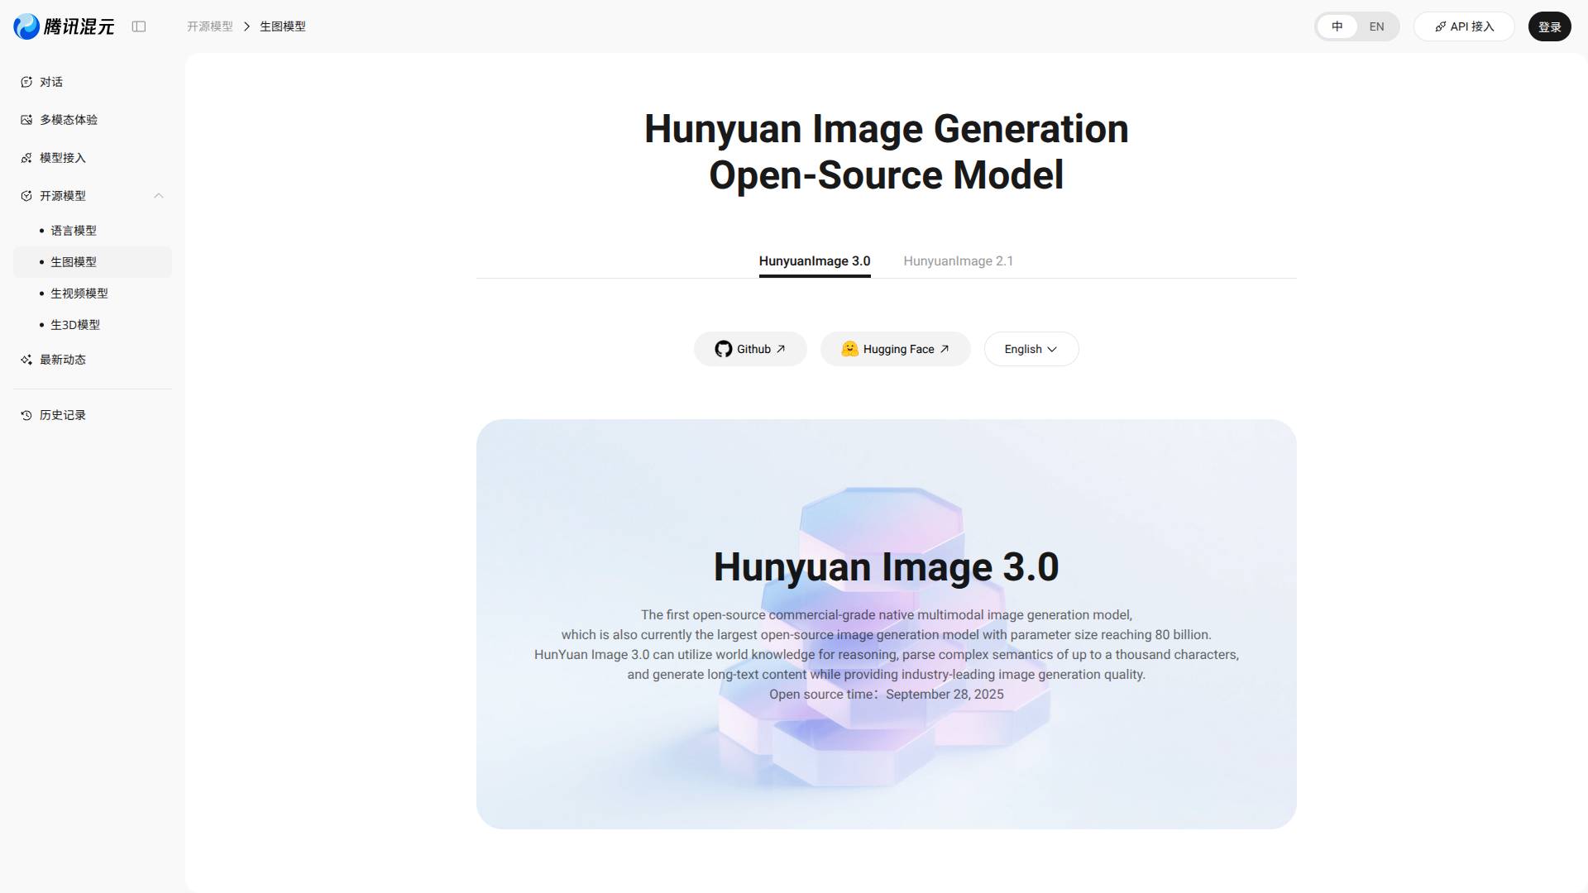Switch to the HunyuanImage 2.1 tab
Image resolution: width=1588 pixels, height=893 pixels.
(959, 260)
